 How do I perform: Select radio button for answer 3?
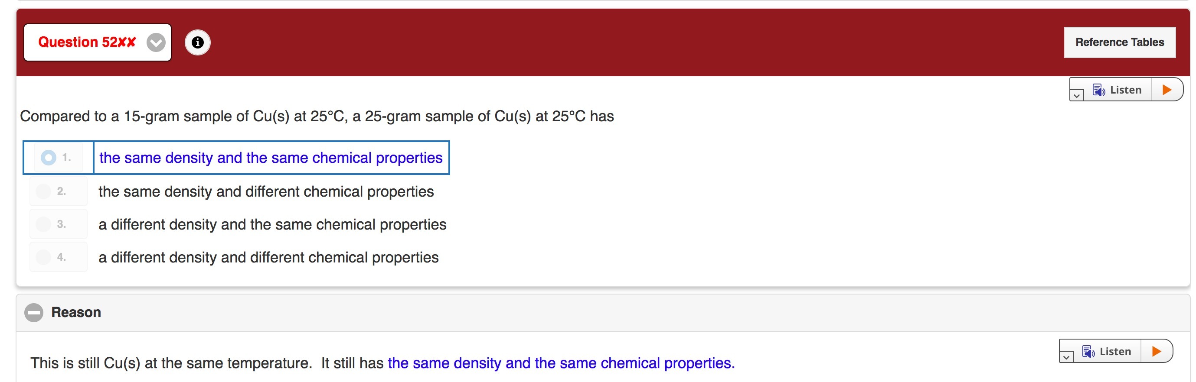tap(44, 224)
